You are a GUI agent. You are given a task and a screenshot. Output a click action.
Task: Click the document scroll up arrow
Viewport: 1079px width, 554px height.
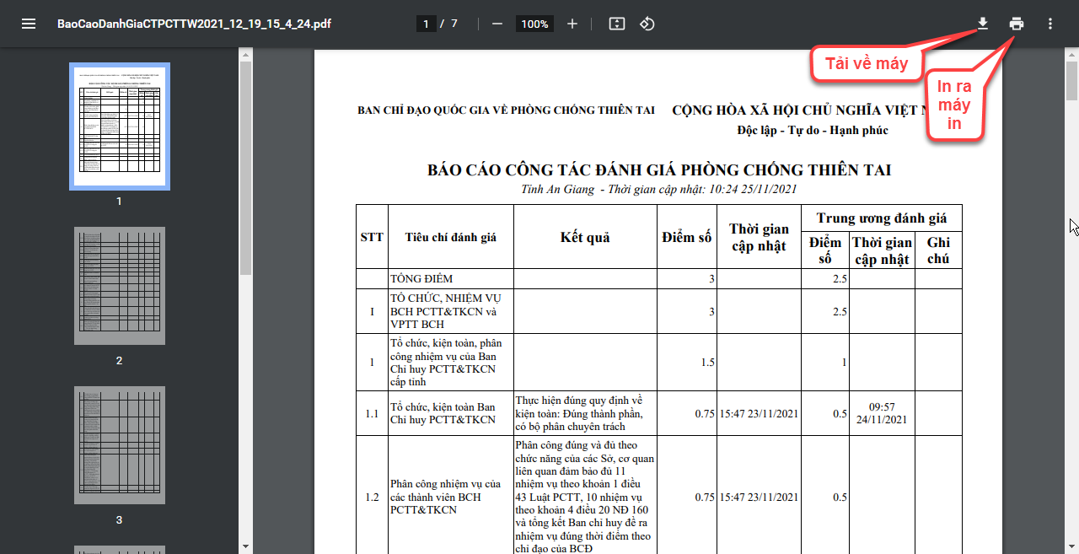click(1071, 54)
